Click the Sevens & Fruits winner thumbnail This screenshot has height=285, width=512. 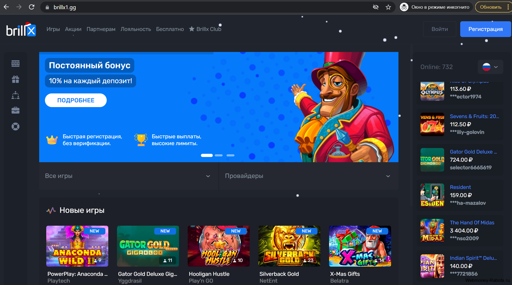(x=432, y=124)
